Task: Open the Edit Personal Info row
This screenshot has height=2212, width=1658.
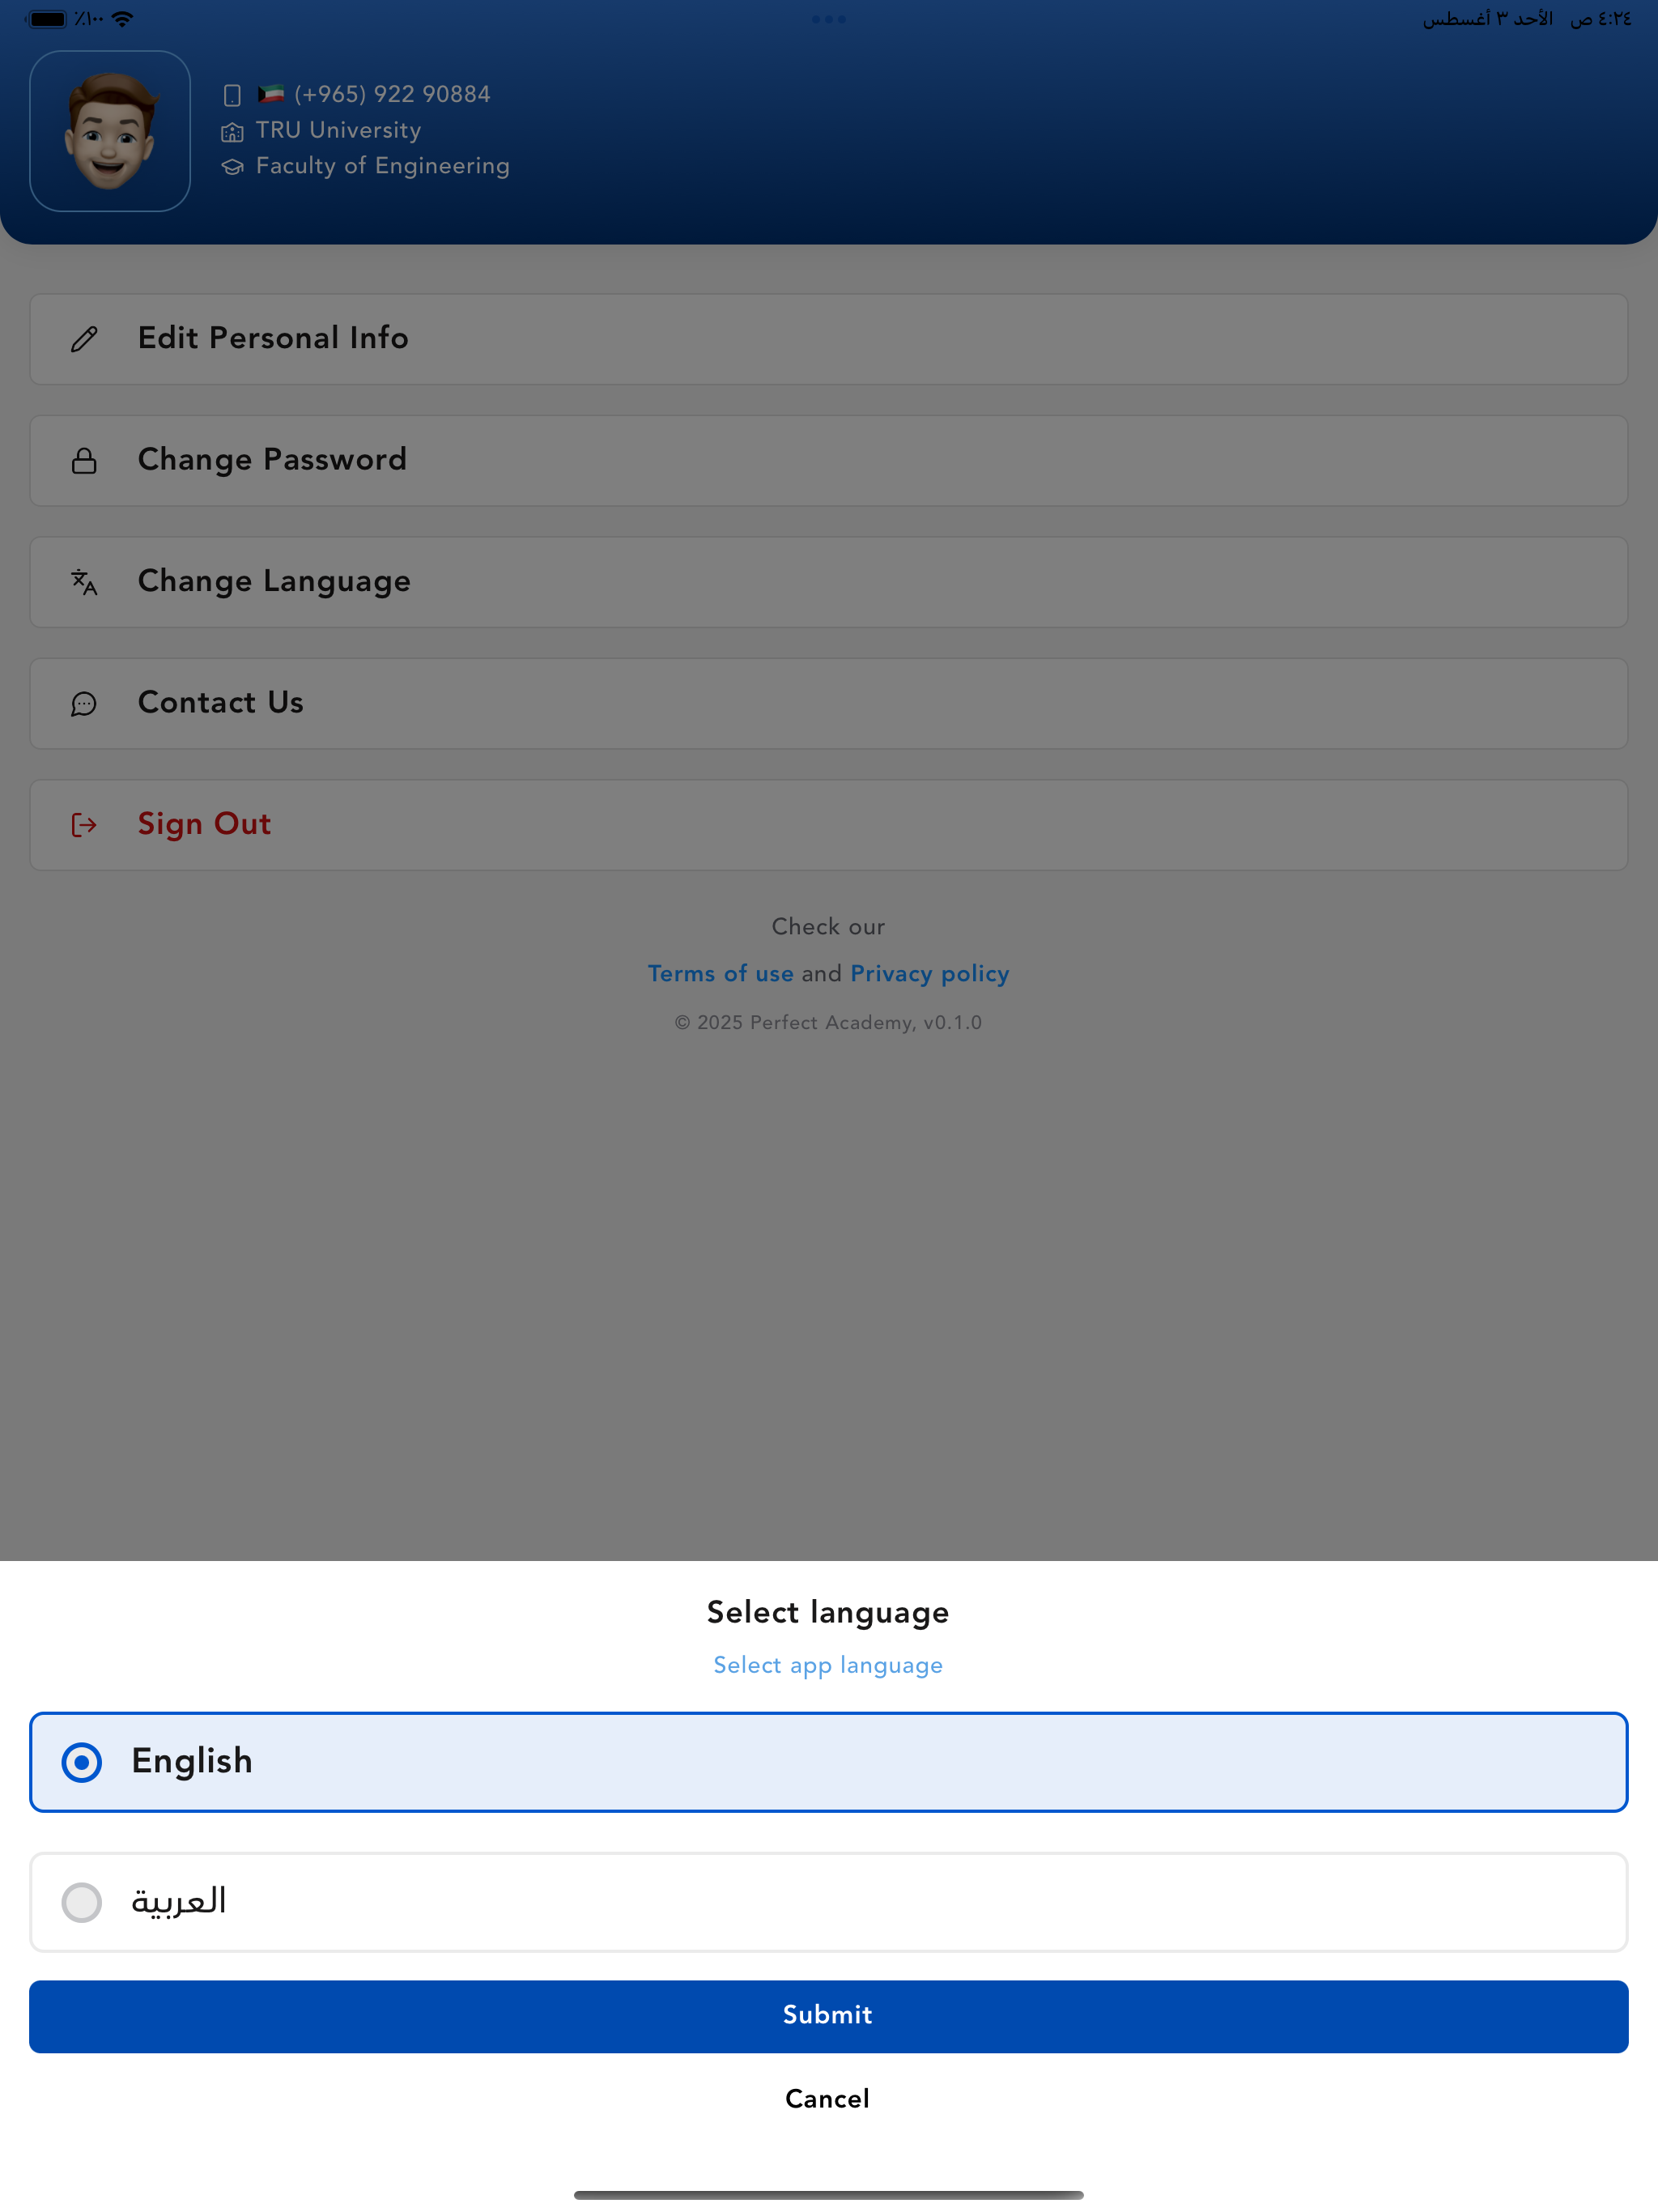Action: 828,339
